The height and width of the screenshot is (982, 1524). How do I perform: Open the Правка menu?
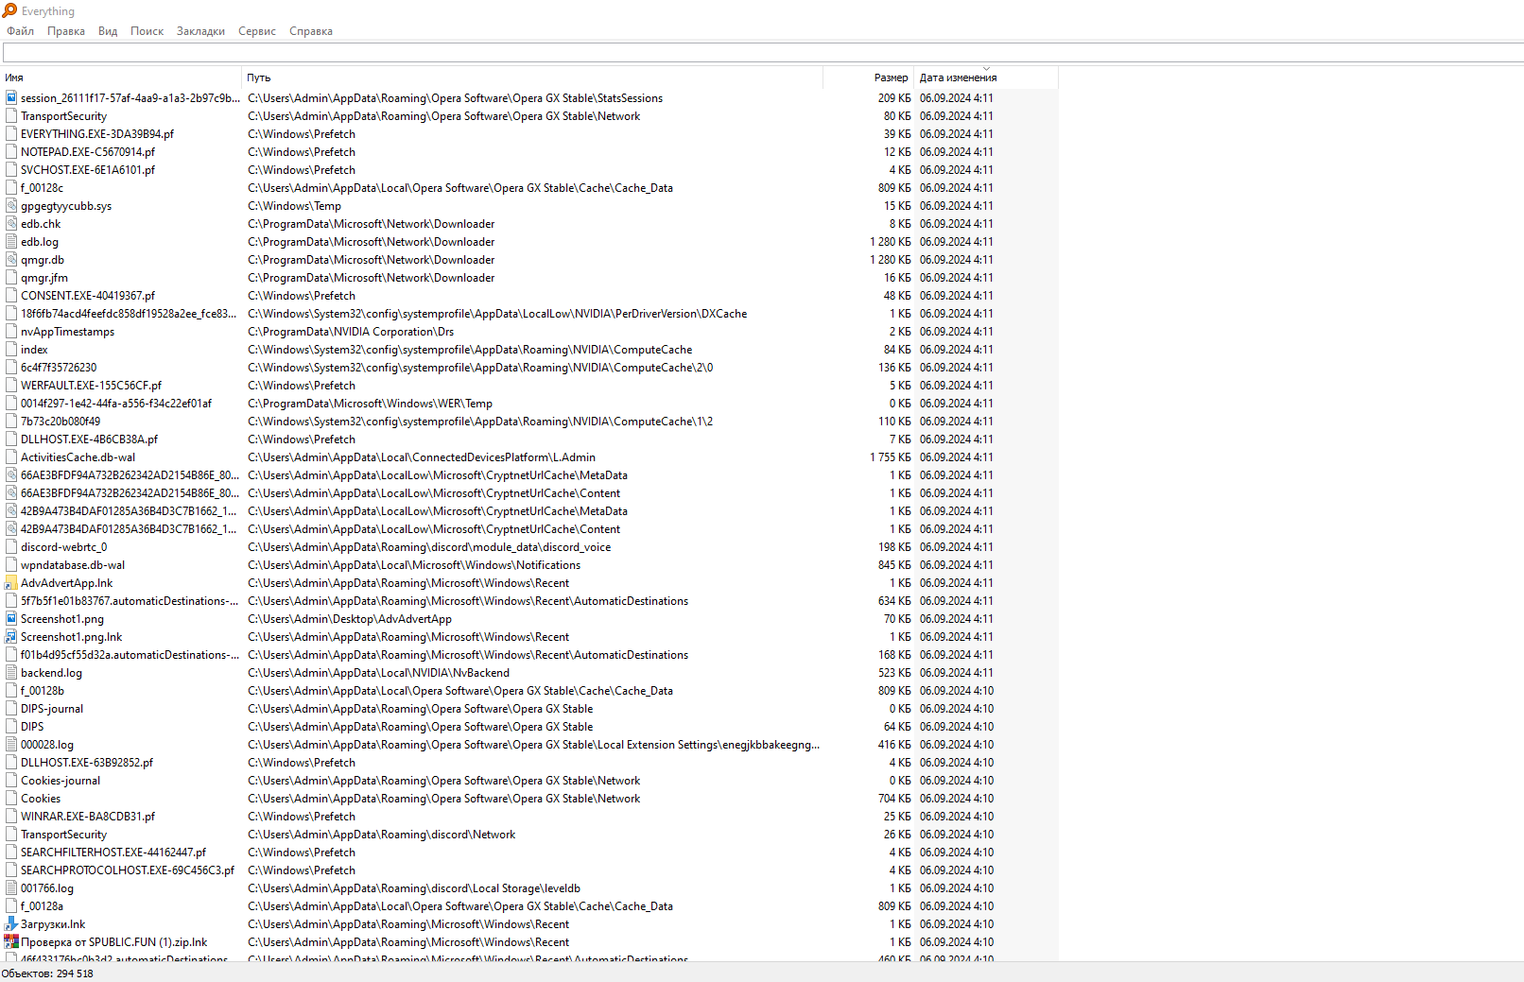[66, 31]
